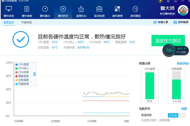
Task: Toggle CPU封装 legend series
Action: click(22, 72)
